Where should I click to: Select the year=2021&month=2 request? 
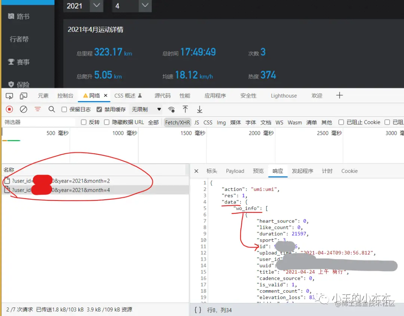[95, 181]
